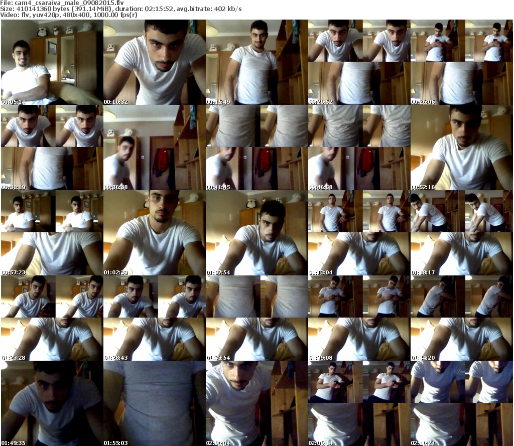Select the thumbnail stamped 01:49:35

point(52,403)
